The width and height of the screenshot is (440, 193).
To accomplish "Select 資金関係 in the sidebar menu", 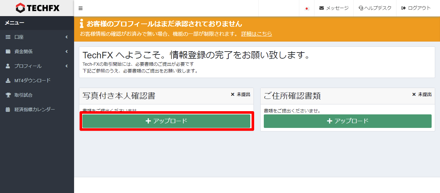I will (x=24, y=51).
